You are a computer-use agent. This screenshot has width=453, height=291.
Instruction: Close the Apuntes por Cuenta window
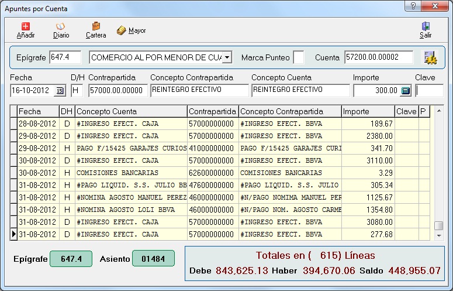(435, 6)
